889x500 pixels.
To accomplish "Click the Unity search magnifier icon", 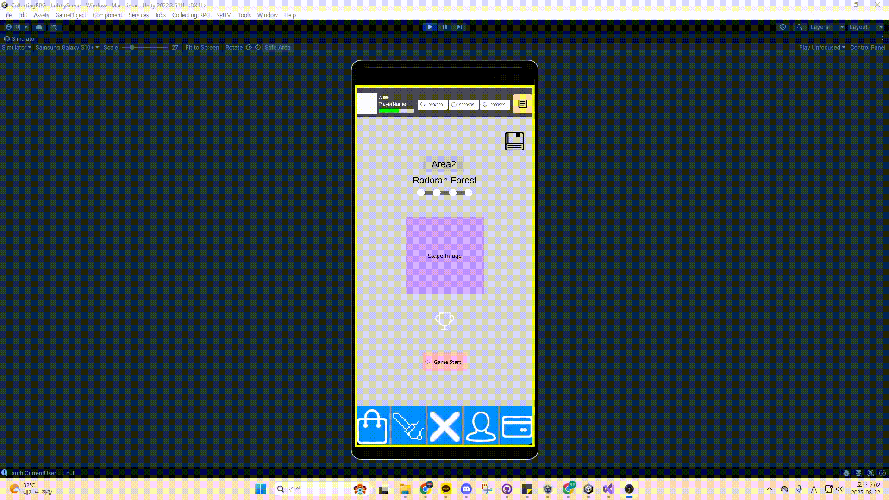I will 799,27.
